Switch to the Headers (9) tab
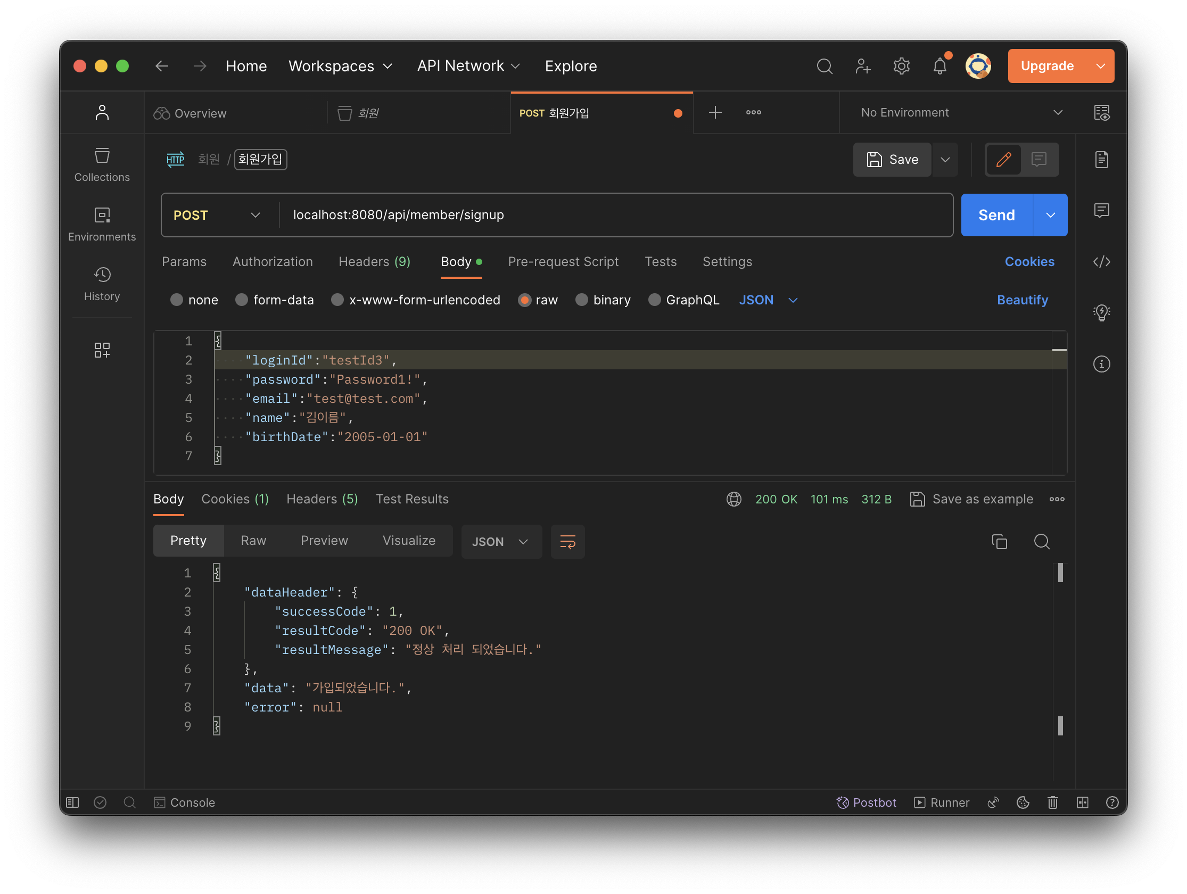 coord(374,262)
